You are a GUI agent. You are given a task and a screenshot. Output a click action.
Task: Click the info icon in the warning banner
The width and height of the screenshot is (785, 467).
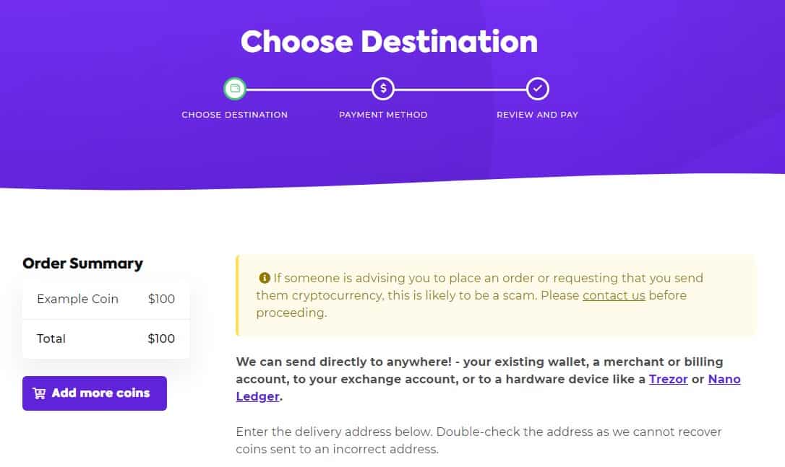pyautogui.click(x=265, y=277)
